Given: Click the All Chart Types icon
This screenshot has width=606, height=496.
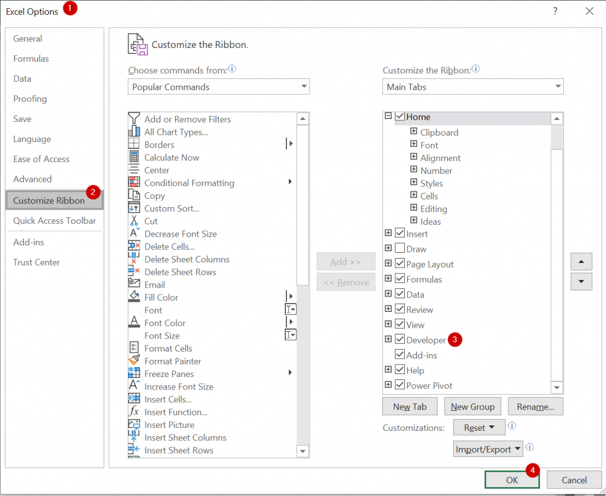Looking at the screenshot, I should [x=134, y=131].
